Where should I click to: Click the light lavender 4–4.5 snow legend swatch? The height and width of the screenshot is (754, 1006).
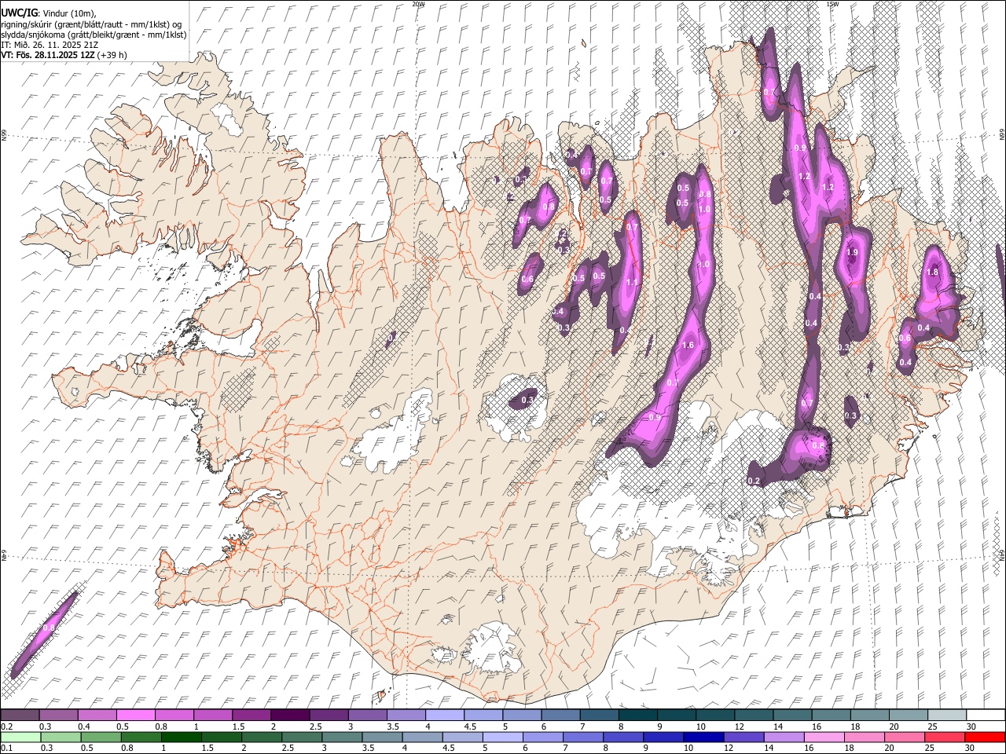pyautogui.click(x=446, y=715)
